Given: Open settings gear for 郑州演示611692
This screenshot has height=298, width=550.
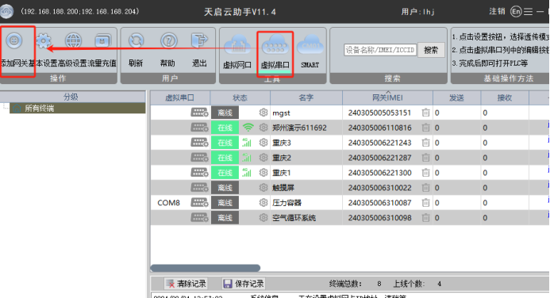Looking at the screenshot, I should point(263,128).
